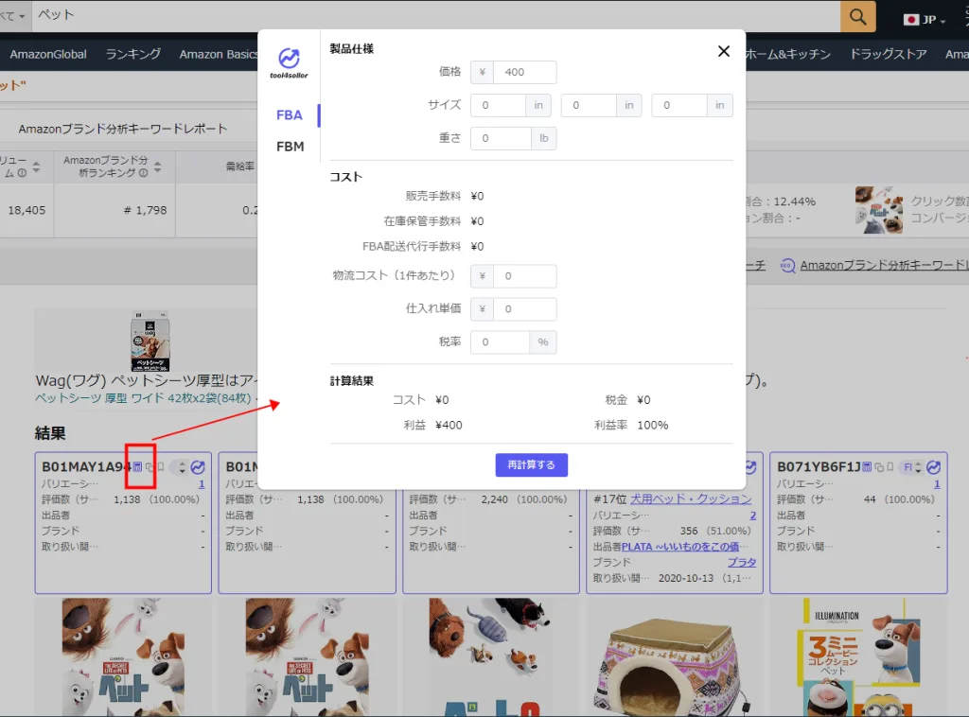This screenshot has width=969, height=717.
Task: Open the プラタ brand link
Action: 742,562
